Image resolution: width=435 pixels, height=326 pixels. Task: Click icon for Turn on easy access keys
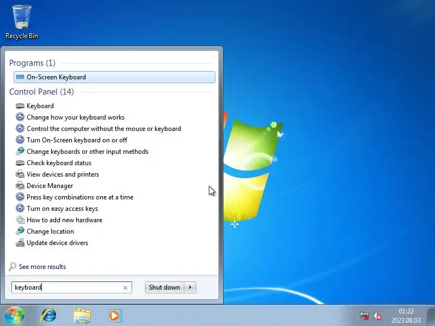point(20,208)
